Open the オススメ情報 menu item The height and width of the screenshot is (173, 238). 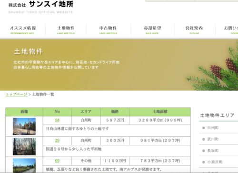point(23,30)
